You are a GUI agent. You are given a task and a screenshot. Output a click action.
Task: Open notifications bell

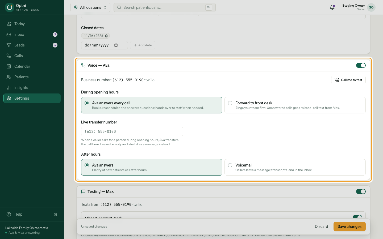coord(332,7)
